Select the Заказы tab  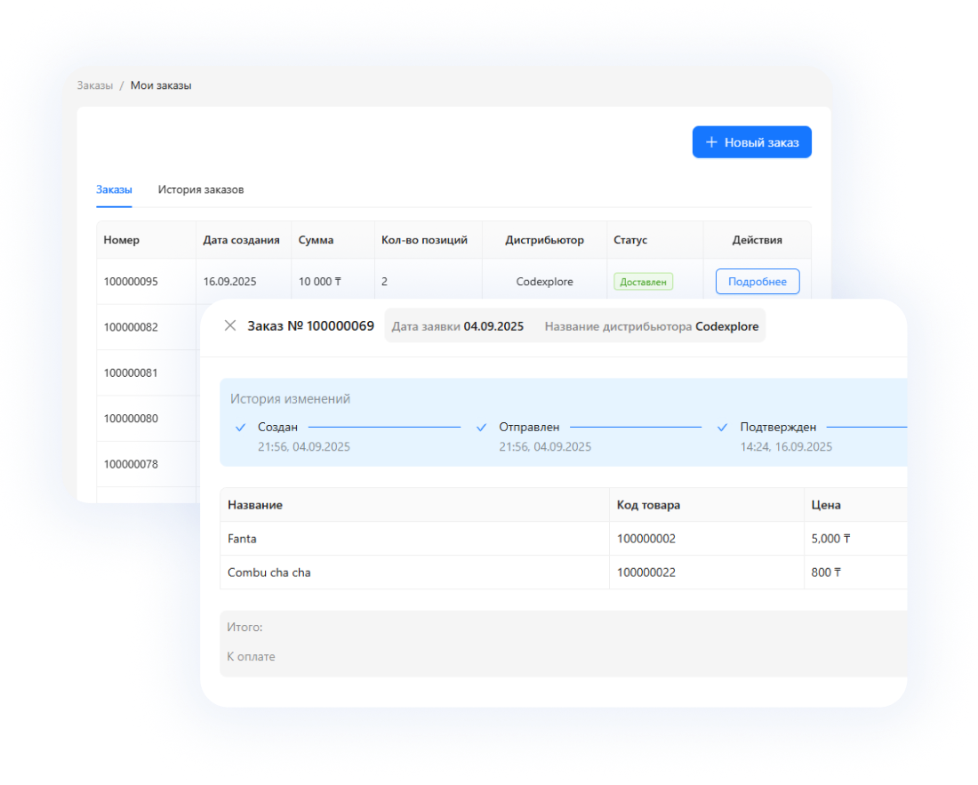[114, 189]
